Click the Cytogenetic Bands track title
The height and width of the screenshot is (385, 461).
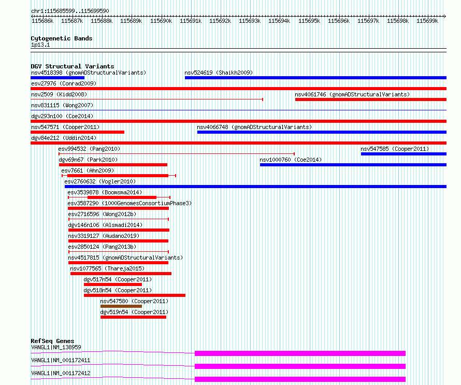click(62, 38)
